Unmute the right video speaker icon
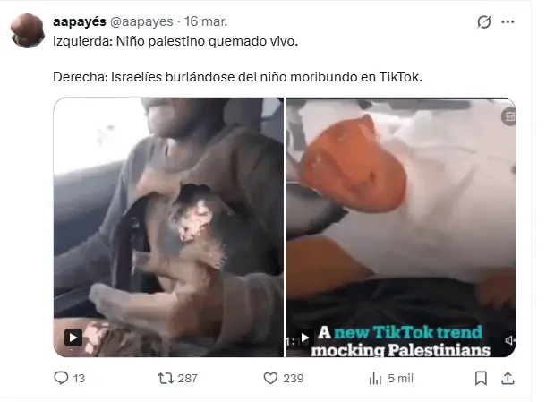 (509, 340)
